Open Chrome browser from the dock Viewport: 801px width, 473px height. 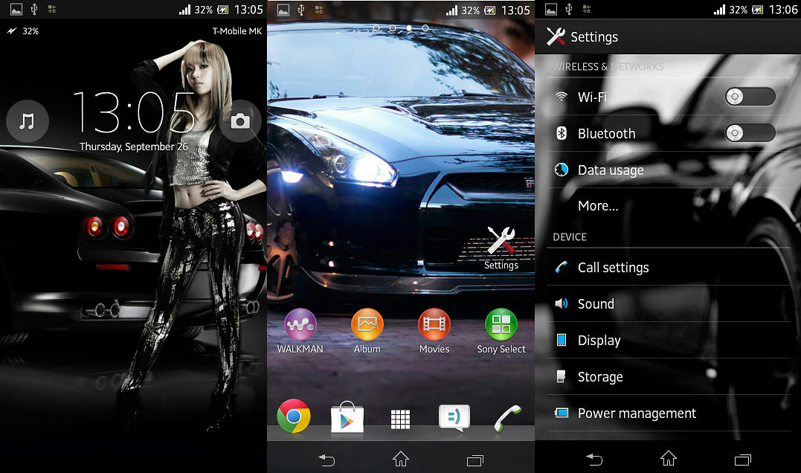[x=294, y=416]
